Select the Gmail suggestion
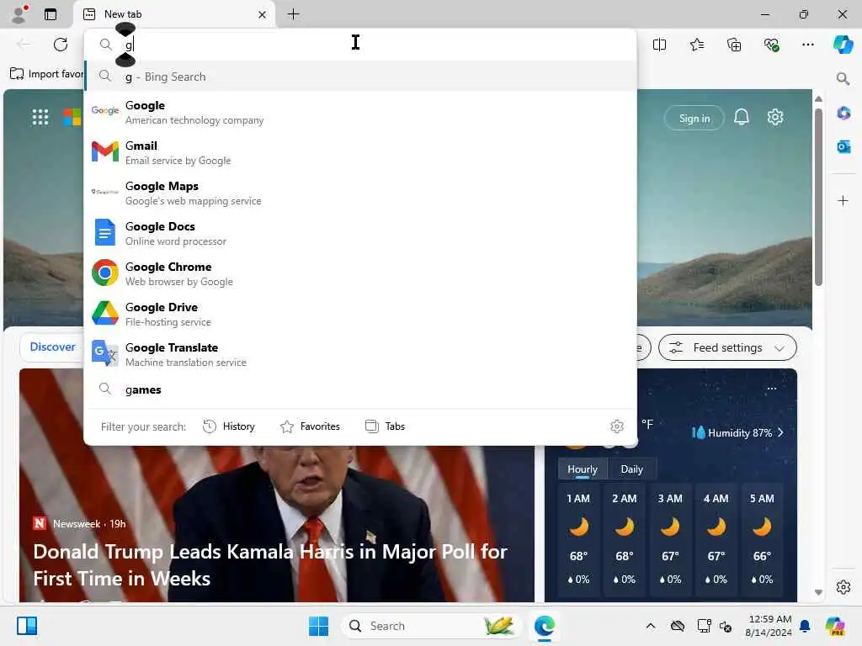 coord(360,153)
